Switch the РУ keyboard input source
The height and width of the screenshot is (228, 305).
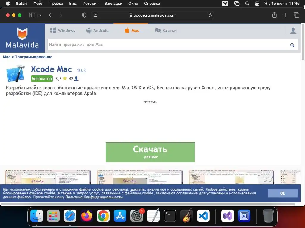point(225,4)
